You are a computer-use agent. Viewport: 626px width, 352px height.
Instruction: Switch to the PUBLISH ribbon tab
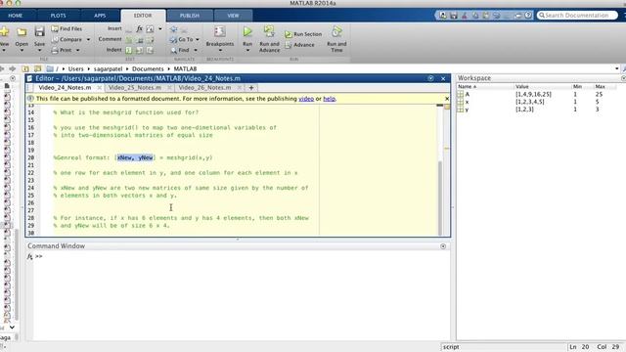tap(190, 16)
